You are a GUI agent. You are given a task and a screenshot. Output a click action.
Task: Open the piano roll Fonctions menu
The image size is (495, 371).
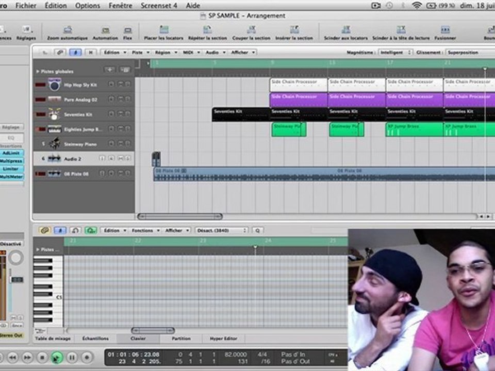coord(145,231)
